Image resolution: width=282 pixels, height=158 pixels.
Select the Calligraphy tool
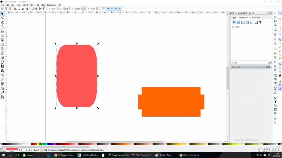2,66
